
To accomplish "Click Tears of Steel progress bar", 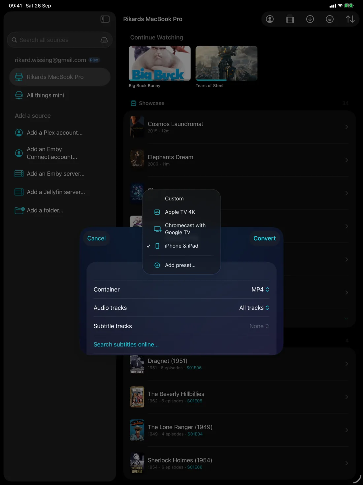I will pyautogui.click(x=226, y=80).
